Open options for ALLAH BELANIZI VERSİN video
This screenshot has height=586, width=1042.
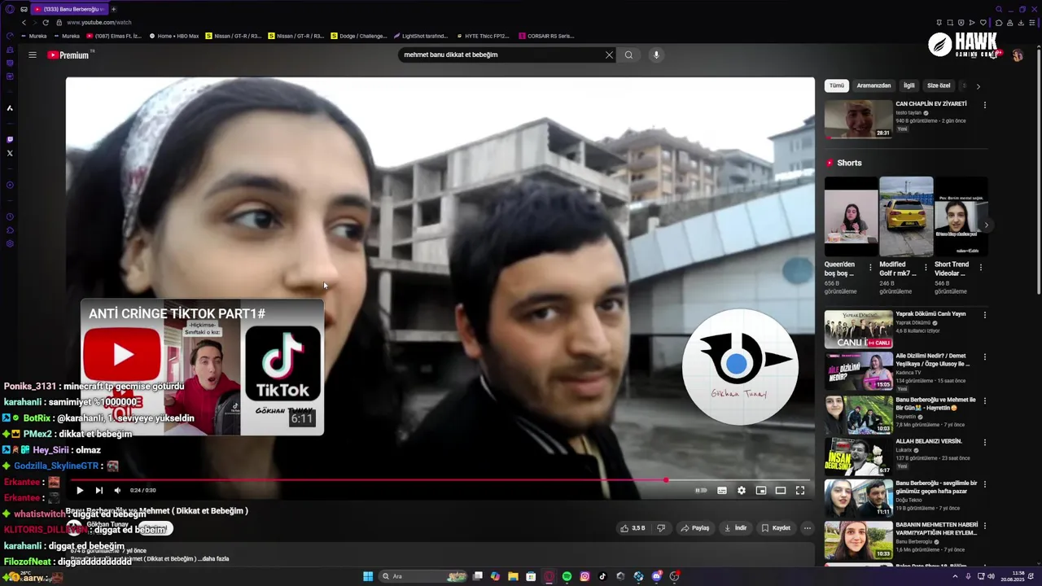click(x=984, y=442)
